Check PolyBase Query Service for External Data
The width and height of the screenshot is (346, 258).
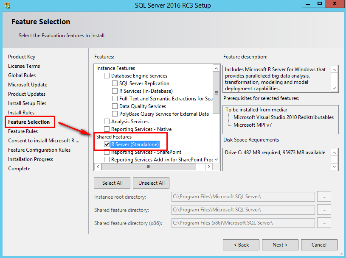[x=115, y=114]
